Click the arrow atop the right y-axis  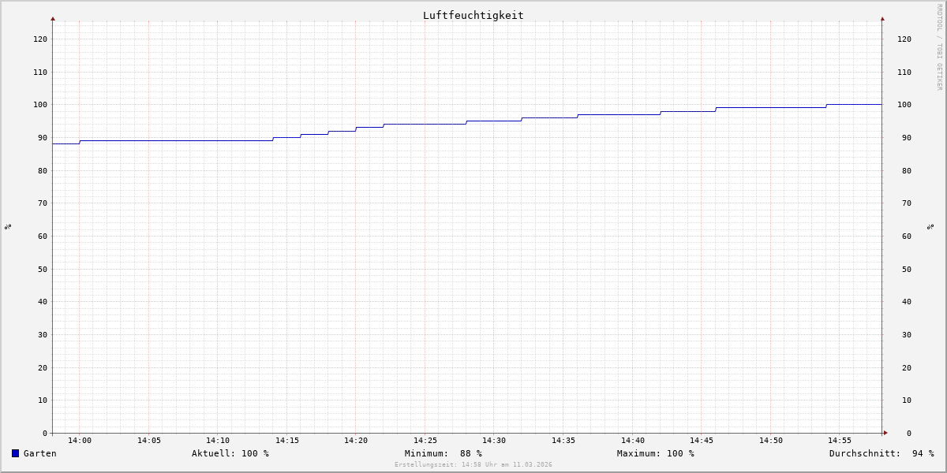pyautogui.click(x=882, y=18)
